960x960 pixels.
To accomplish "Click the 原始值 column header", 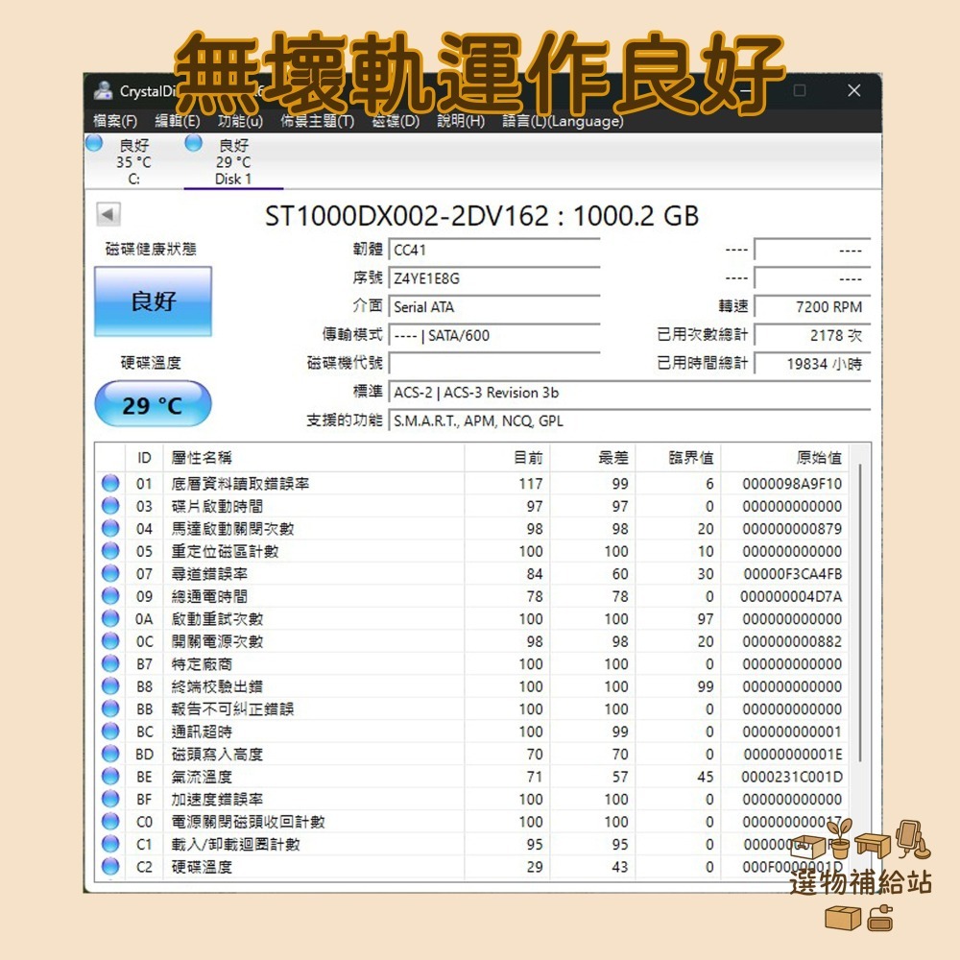I will point(785,457).
